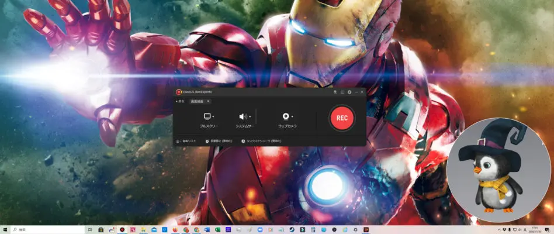The height and width of the screenshot is (234, 554).
Task: Open the recording mode dropdown
Action: 200,101
